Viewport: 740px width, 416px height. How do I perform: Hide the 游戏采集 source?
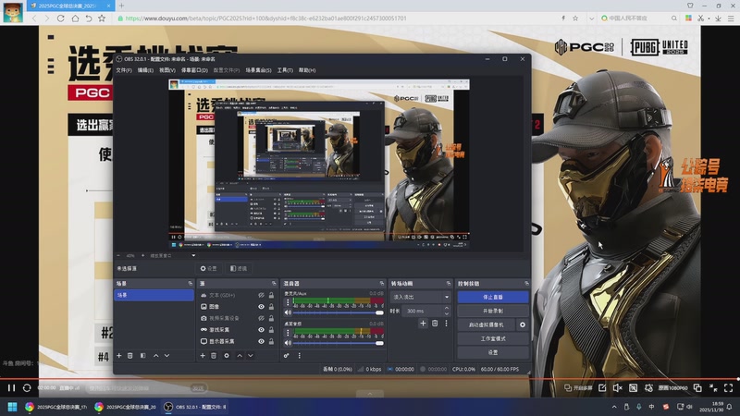261,330
